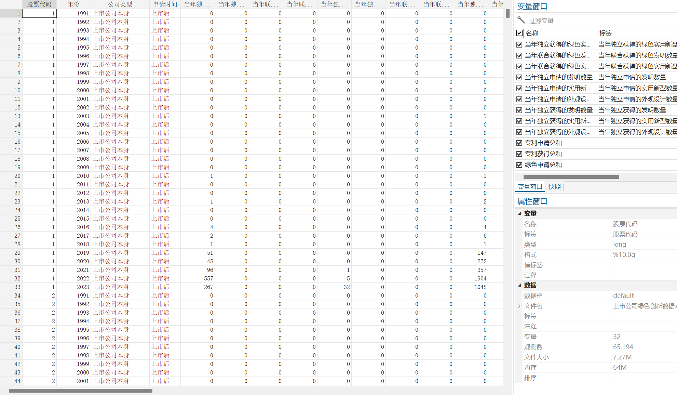The height and width of the screenshot is (395, 677).
Task: Click the data grid vertical scrollbar thumb
Action: pyautogui.click(x=507, y=13)
